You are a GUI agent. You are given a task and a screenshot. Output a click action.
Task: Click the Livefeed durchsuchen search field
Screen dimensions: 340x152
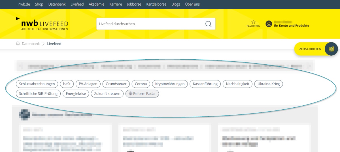pos(150,24)
